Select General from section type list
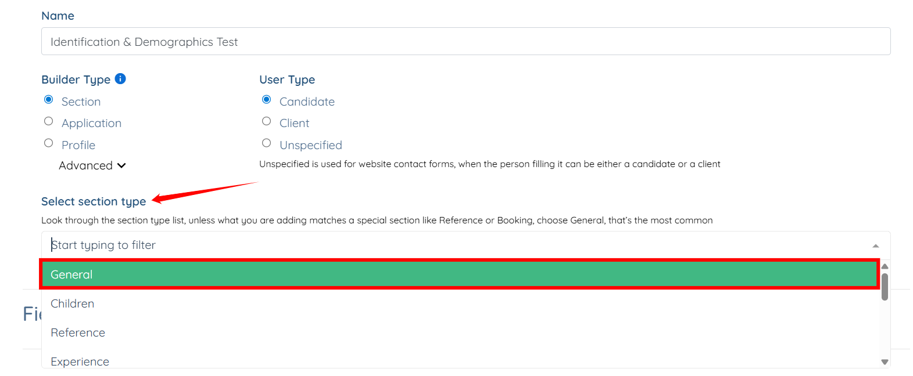This screenshot has width=913, height=376. [x=459, y=274]
